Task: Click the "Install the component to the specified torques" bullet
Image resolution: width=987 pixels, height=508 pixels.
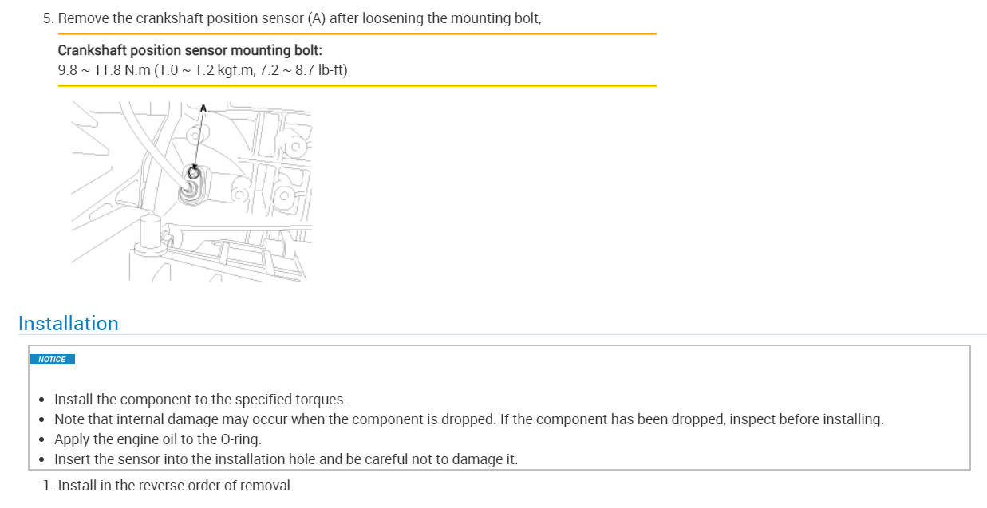Action: pyautogui.click(x=200, y=400)
